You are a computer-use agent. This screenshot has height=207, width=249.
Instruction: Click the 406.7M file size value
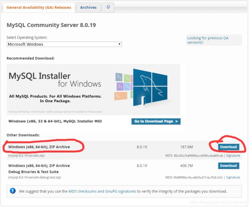coord(186,165)
